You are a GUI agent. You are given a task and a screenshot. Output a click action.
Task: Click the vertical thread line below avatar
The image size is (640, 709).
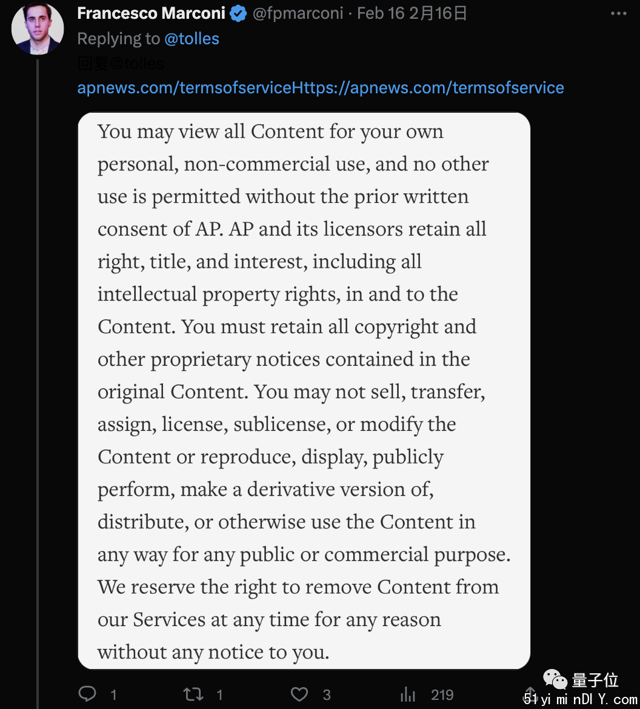tap(38, 384)
